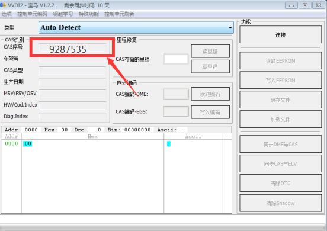Image resolution: width=327 pixels, height=231 pixels.
Task: Click the dropdown arrow next to Auto Detect
Action: [x=230, y=28]
